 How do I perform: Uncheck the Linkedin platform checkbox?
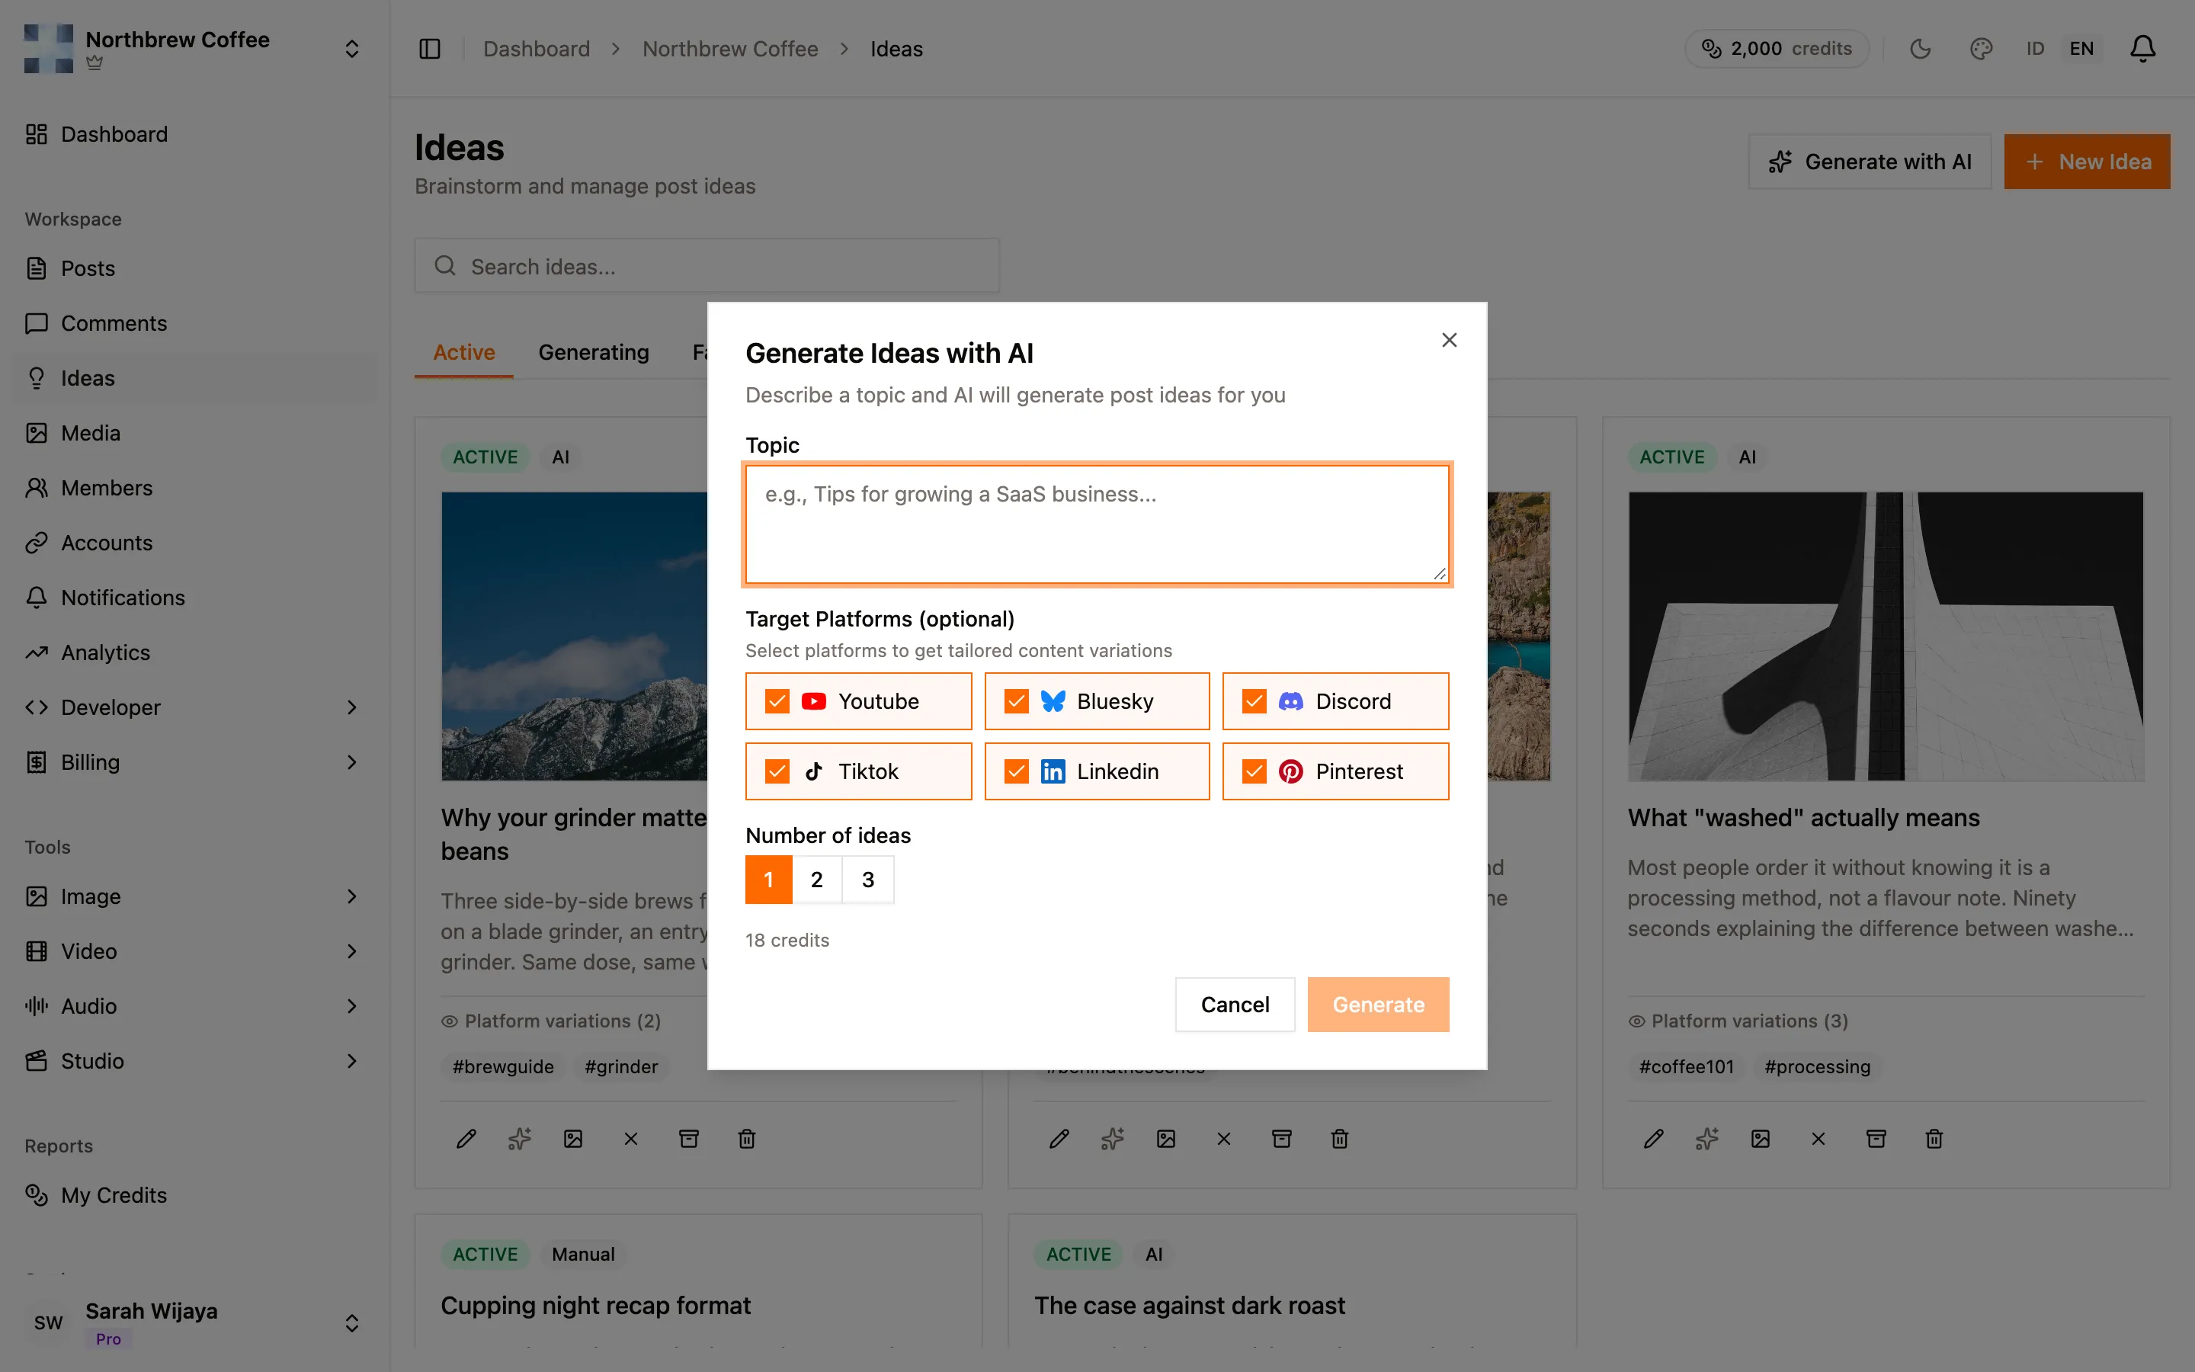coord(1017,771)
